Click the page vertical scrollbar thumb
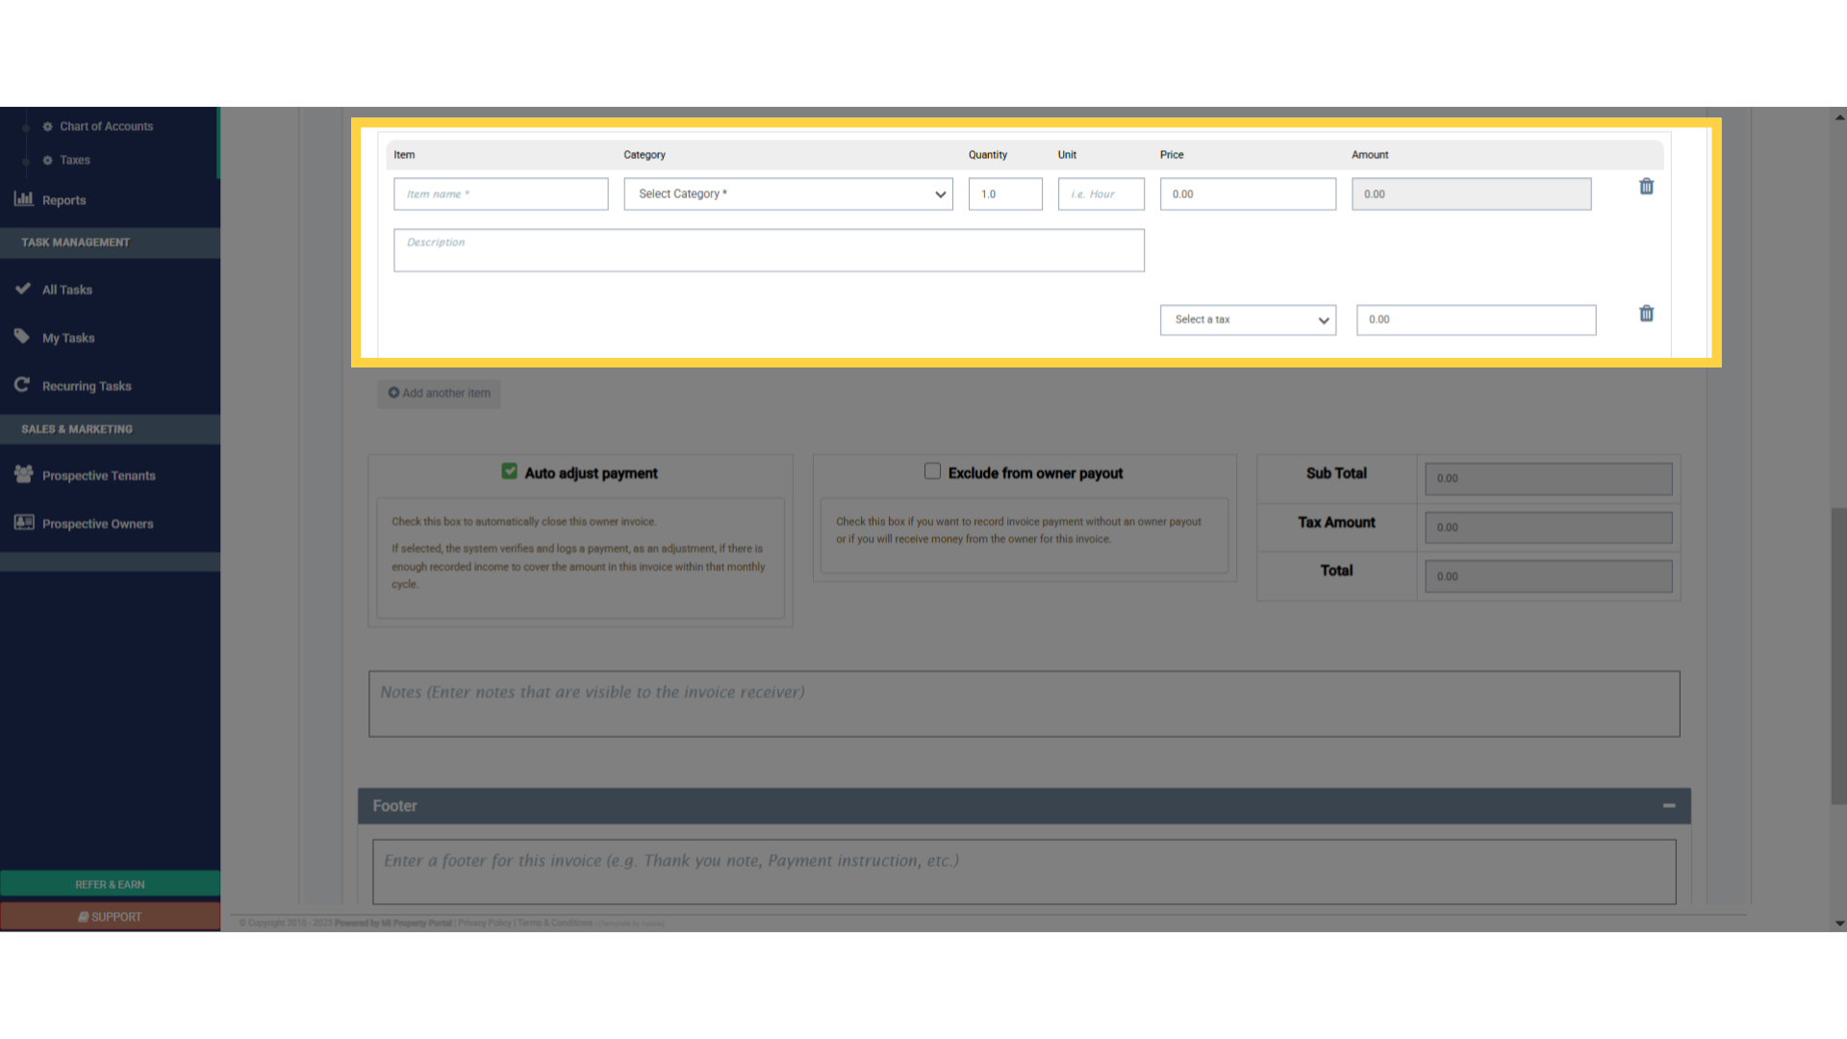1847x1039 pixels. 1838,654
